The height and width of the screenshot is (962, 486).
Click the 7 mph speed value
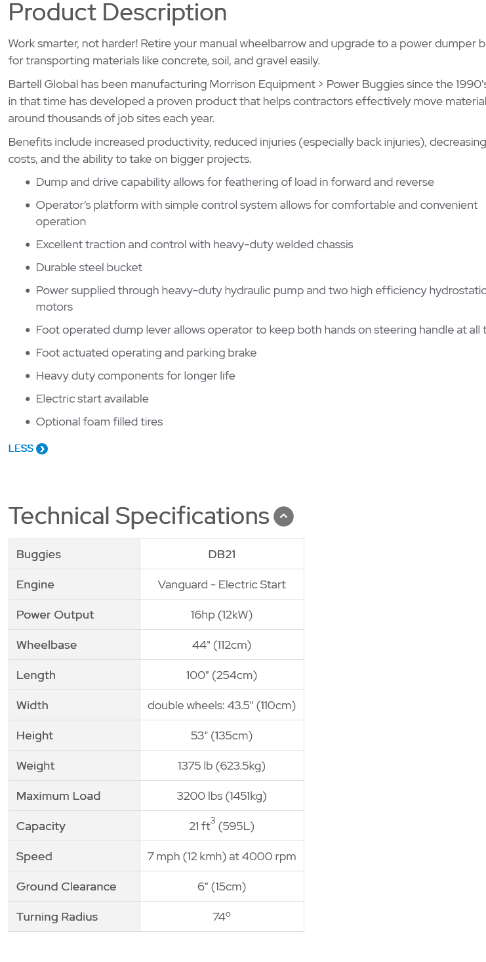pyautogui.click(x=222, y=856)
